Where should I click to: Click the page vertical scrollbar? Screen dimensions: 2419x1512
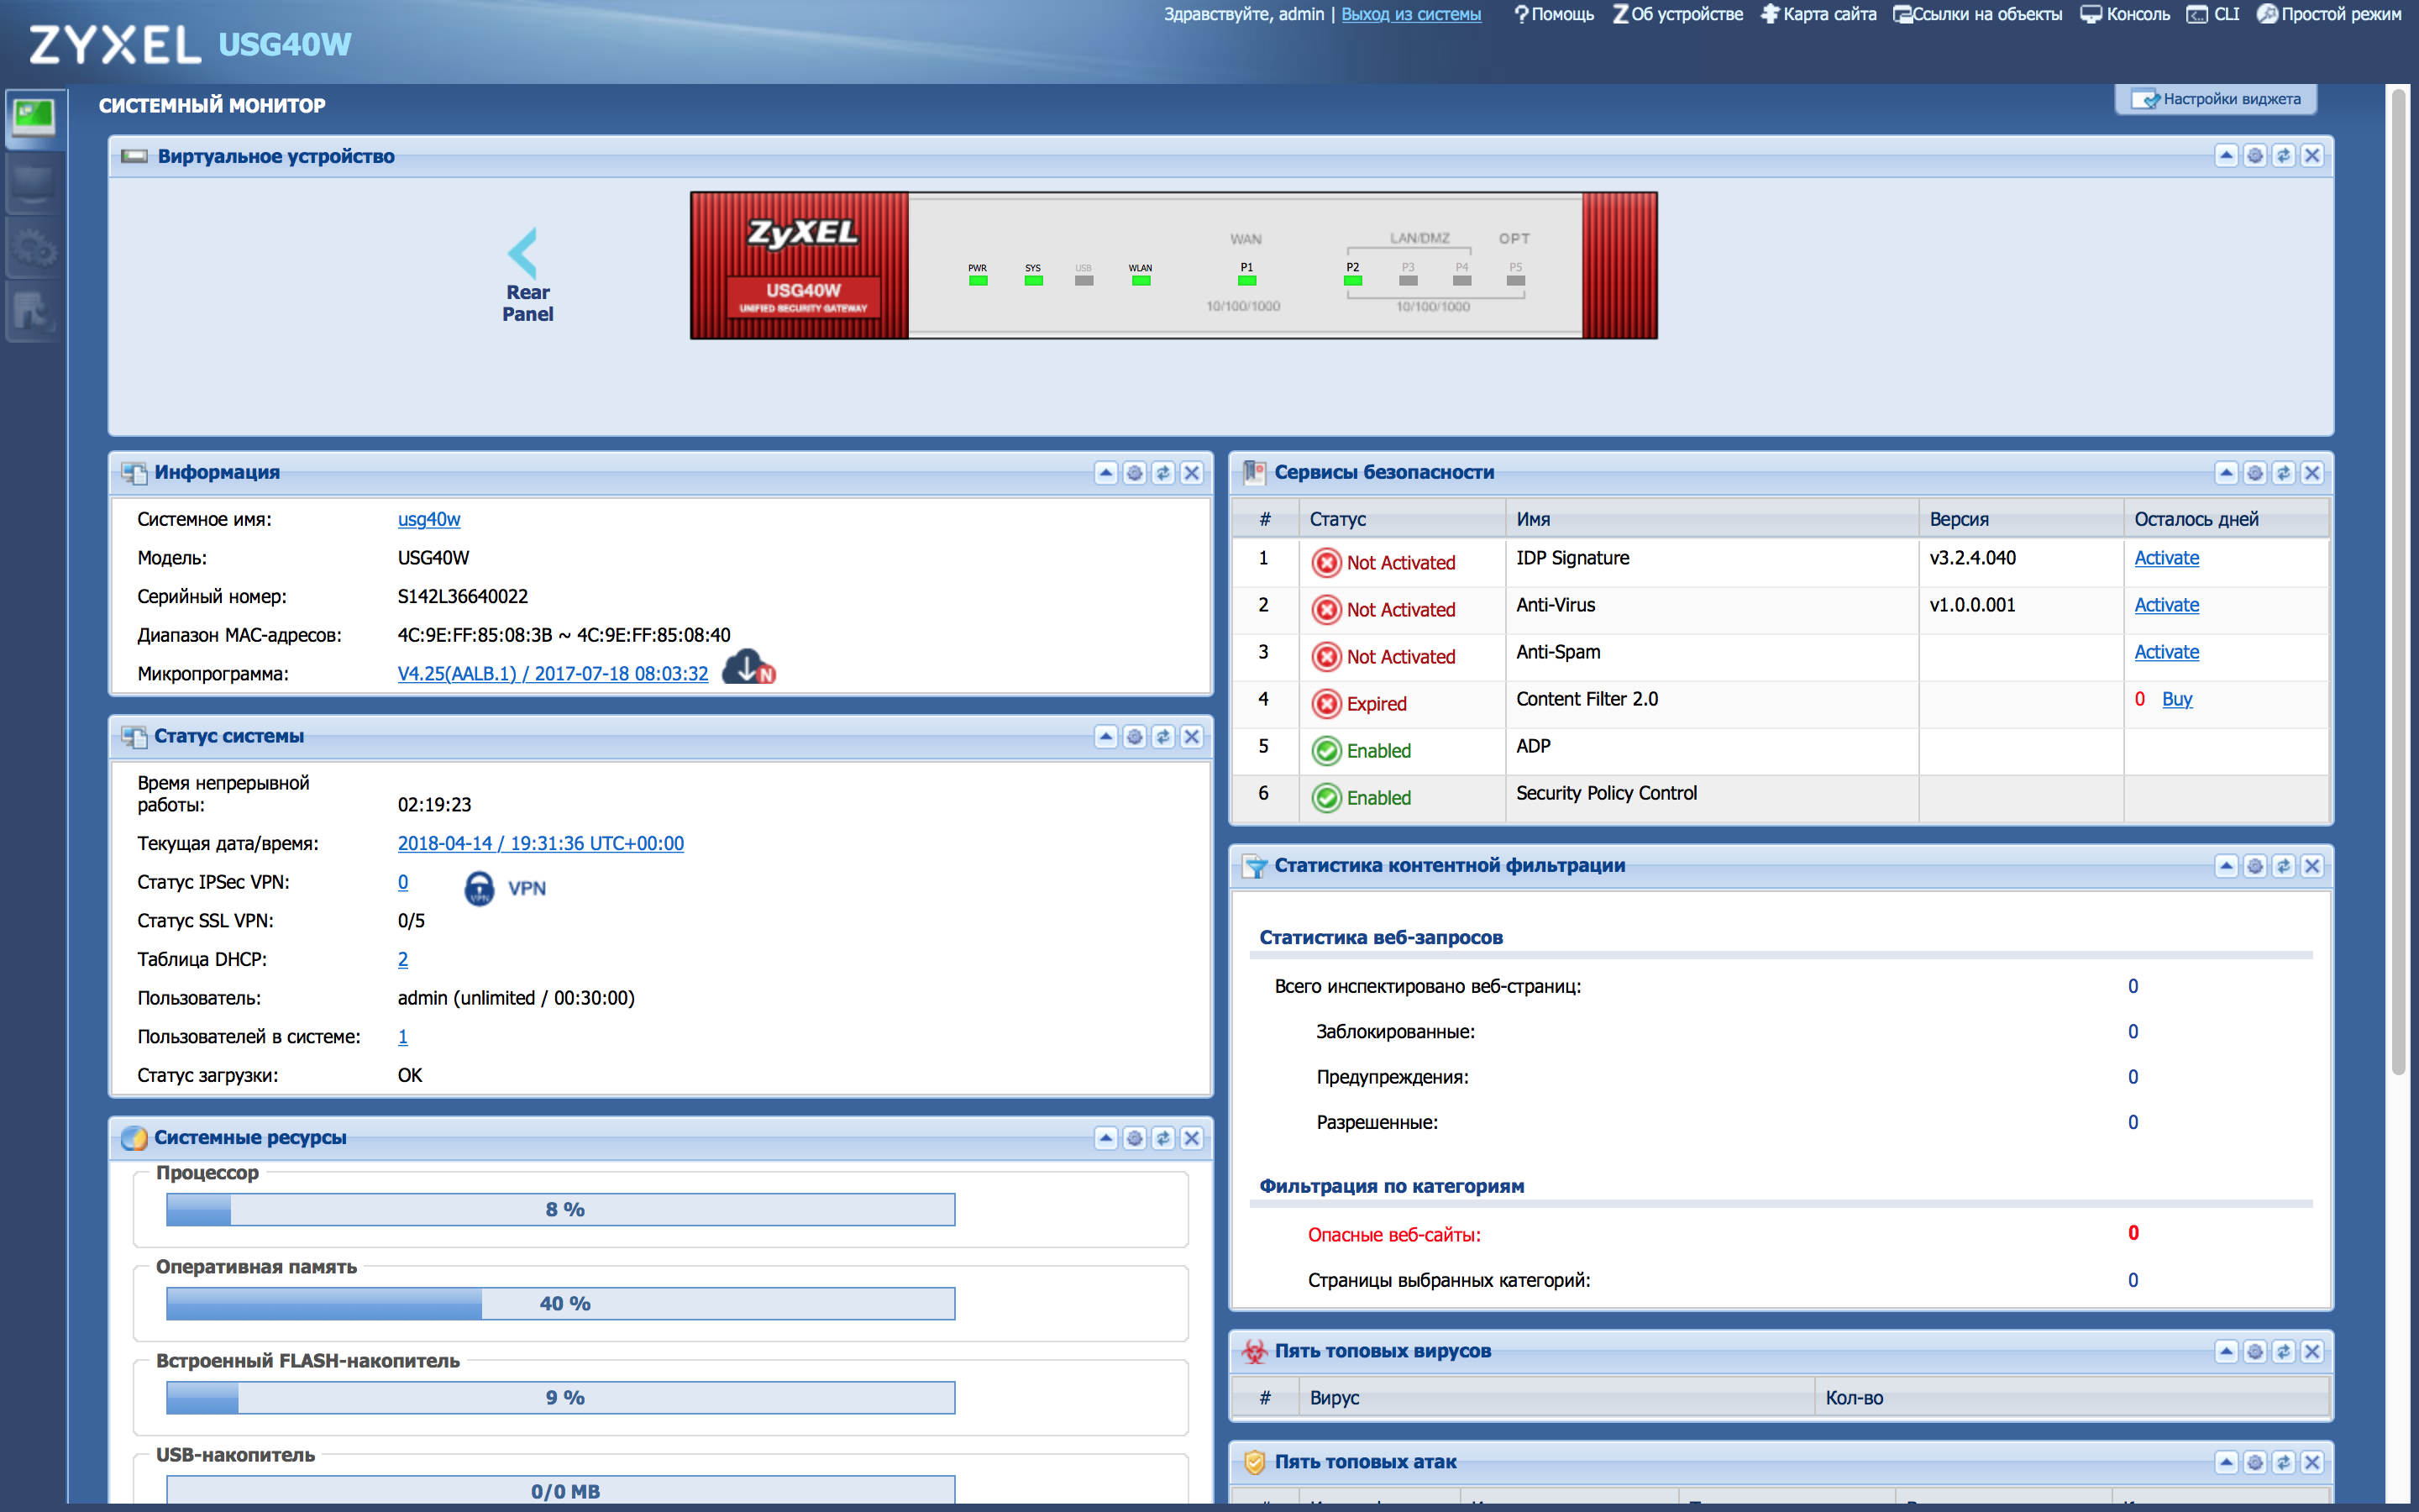pos(2399,582)
